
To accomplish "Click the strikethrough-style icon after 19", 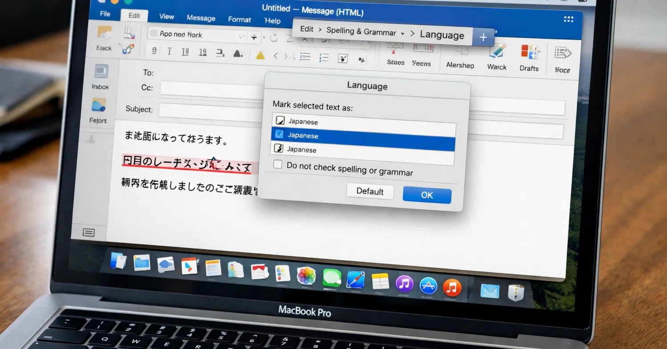I will pyautogui.click(x=220, y=53).
